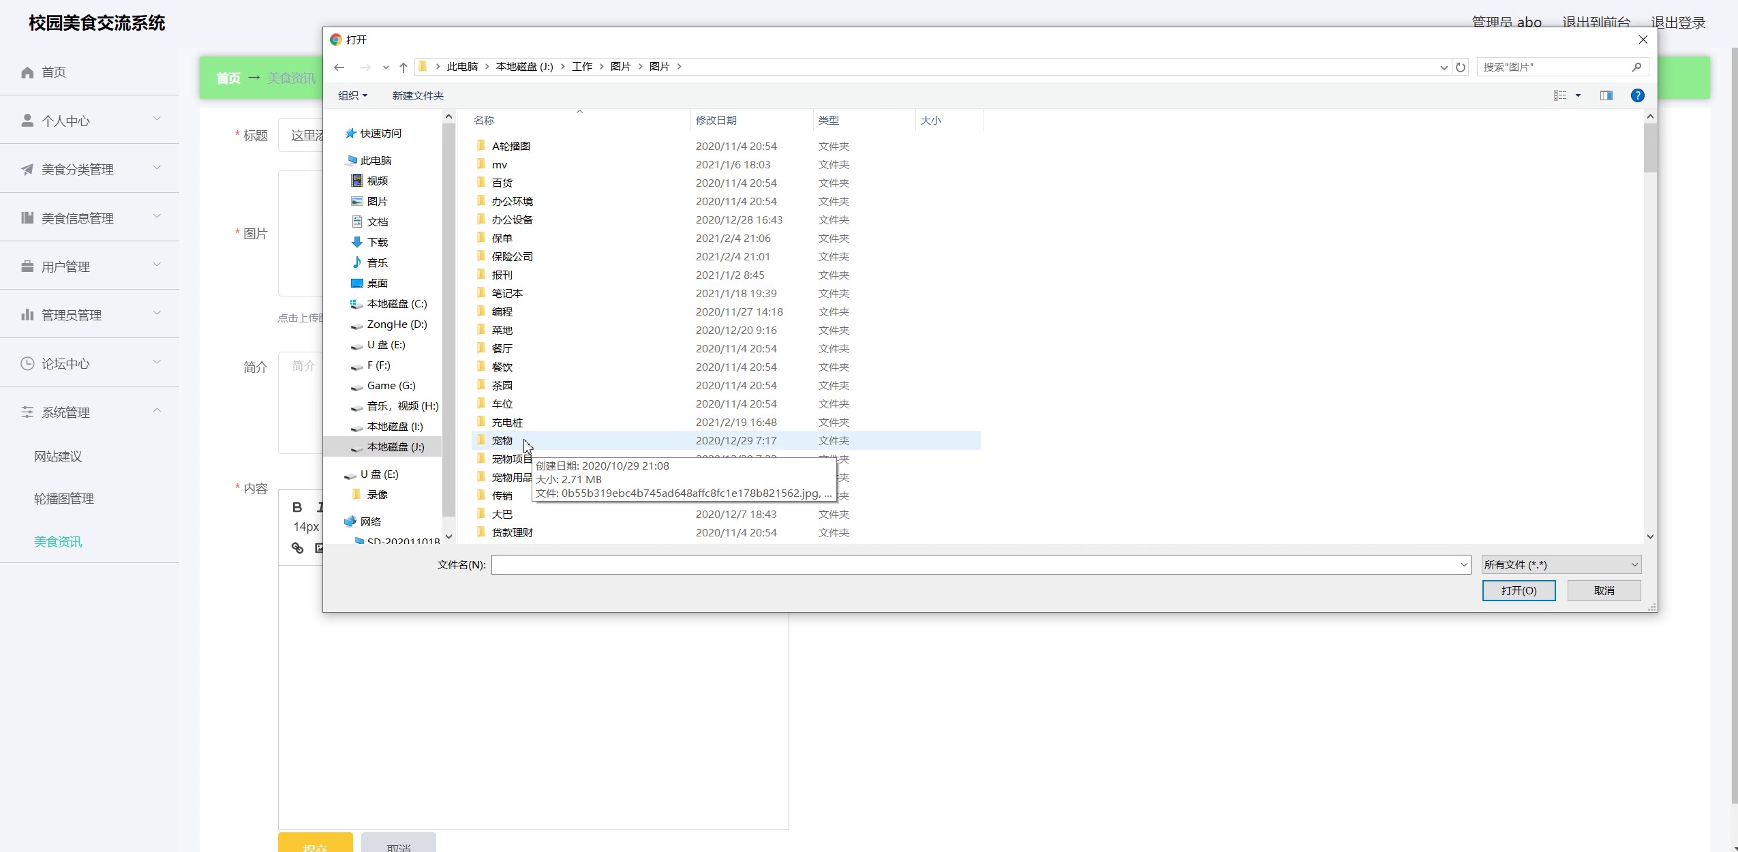Click the insert image icon in the editor
Image resolution: width=1738 pixels, height=852 pixels.
tap(320, 548)
